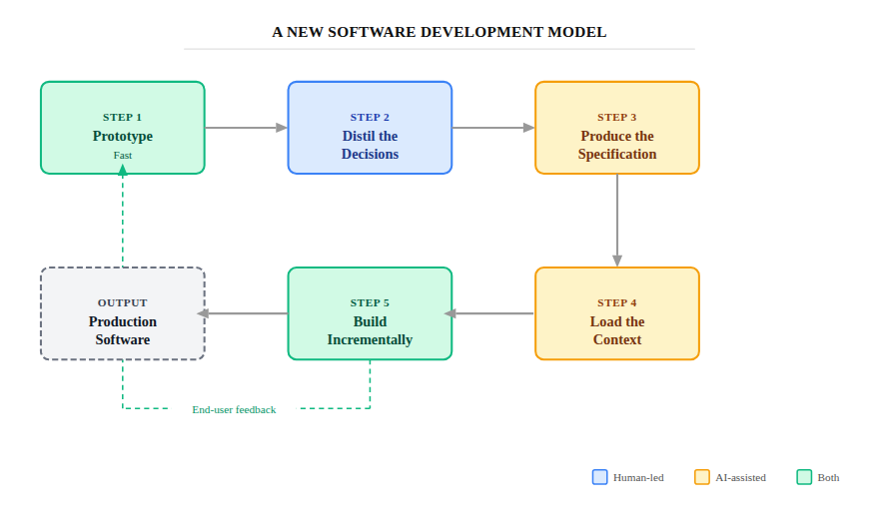879x532 pixels.
Task: Click the Human-led legend label
Action: pyautogui.click(x=638, y=477)
